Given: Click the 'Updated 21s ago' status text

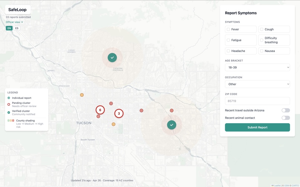Looking at the screenshot, I should (x=81, y=180).
